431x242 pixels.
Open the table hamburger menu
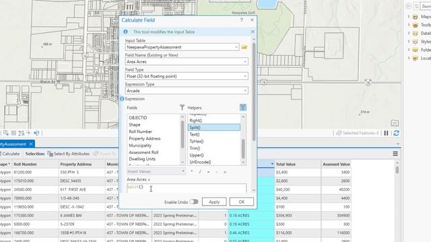[x=395, y=154]
